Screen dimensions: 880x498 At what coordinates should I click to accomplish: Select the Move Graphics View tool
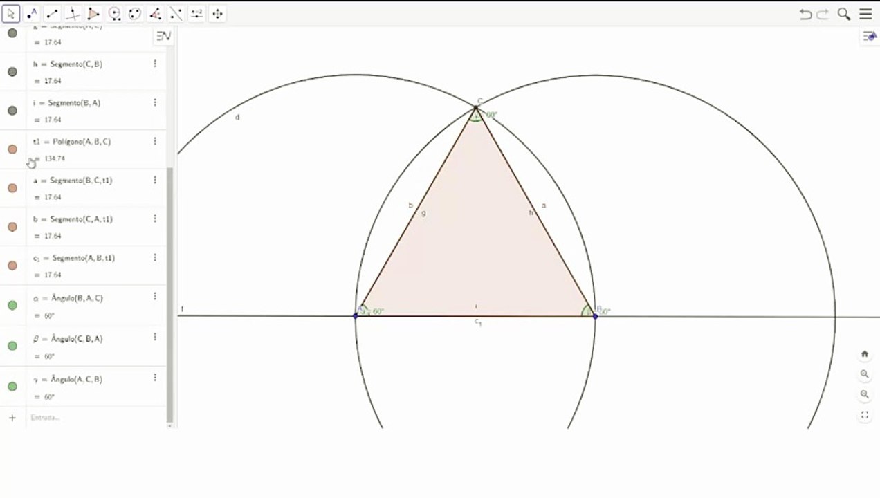click(x=218, y=14)
